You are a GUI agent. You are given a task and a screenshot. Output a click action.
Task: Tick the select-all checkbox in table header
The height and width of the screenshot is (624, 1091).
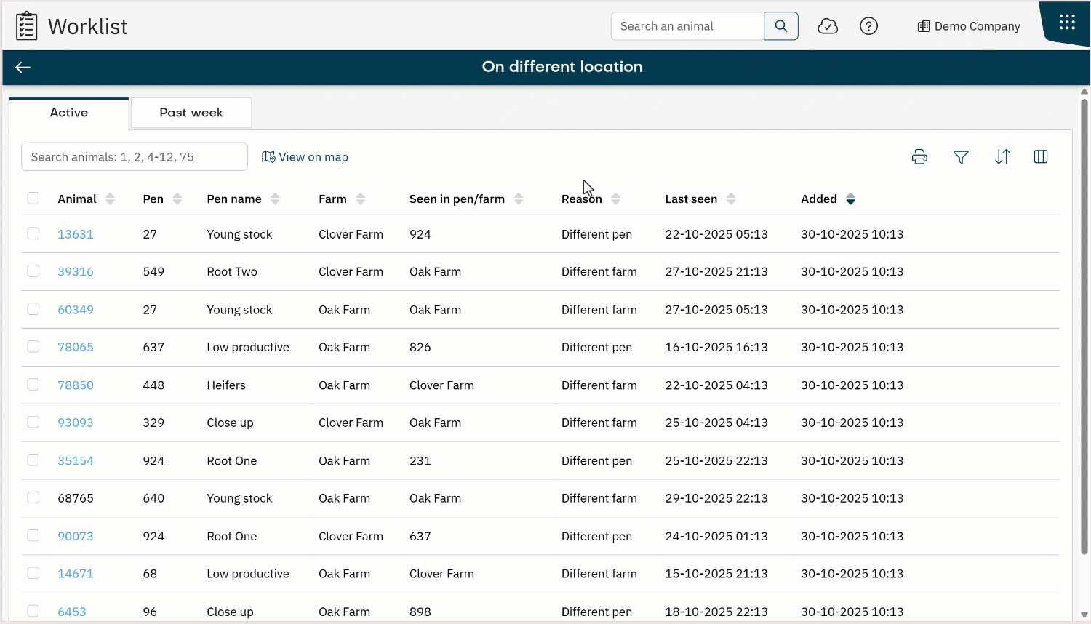pos(33,199)
